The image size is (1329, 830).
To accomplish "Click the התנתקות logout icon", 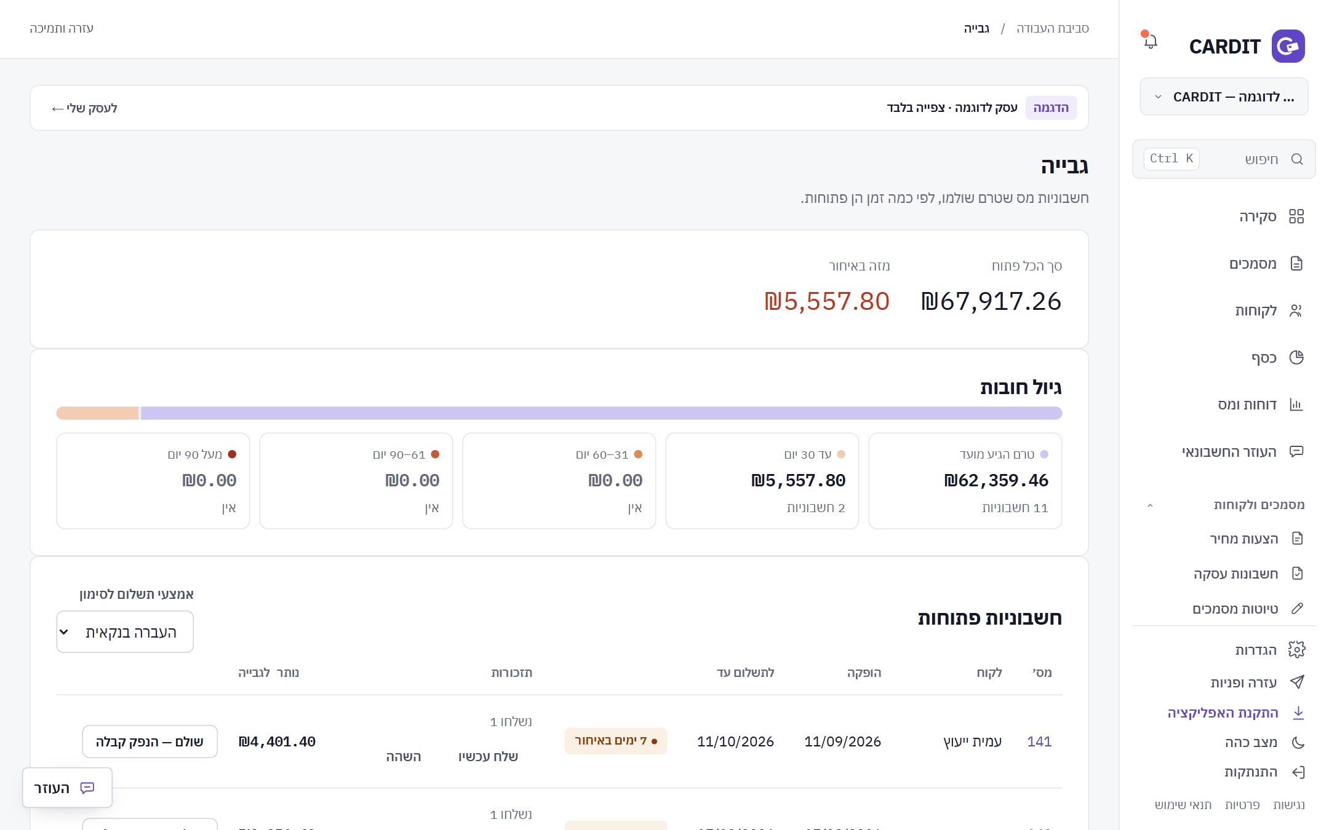I will 1298,772.
